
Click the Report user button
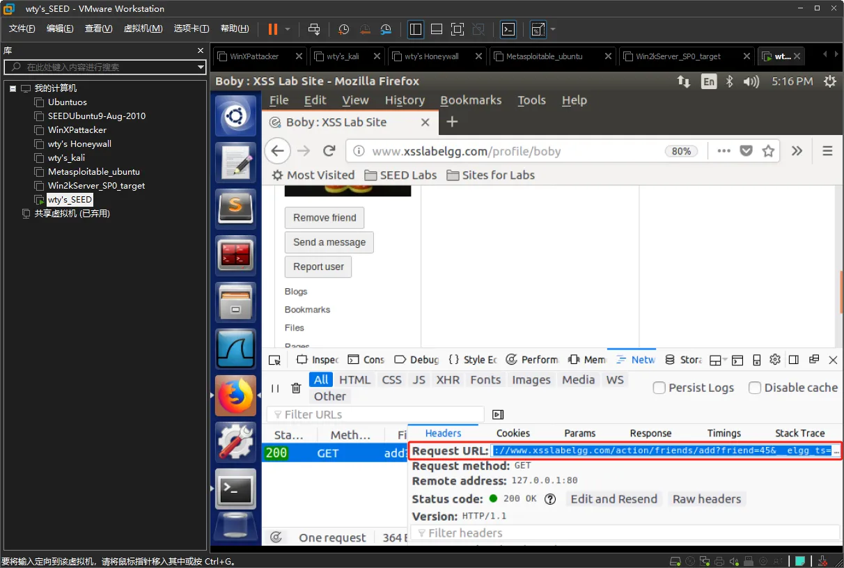318,267
